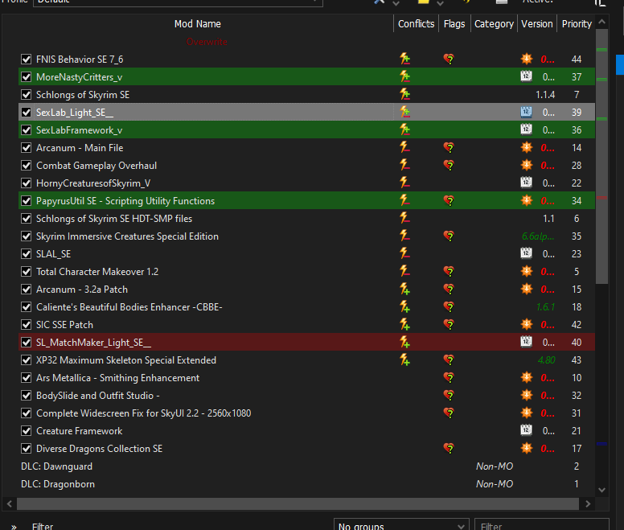Sort by the Conflicts column header
The image size is (624, 530).
[416, 24]
